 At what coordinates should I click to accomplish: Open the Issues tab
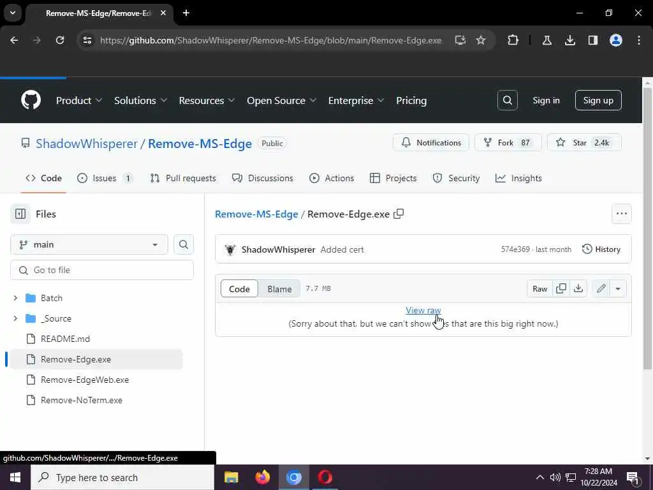(105, 179)
